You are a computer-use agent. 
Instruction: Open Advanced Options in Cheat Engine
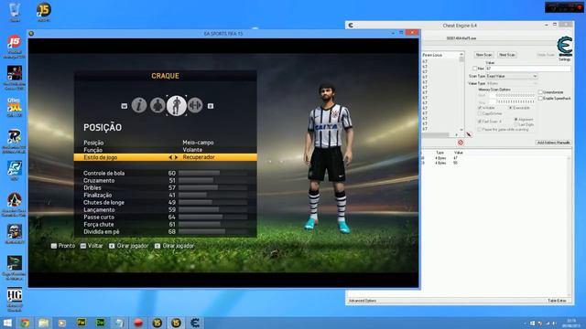point(363,301)
